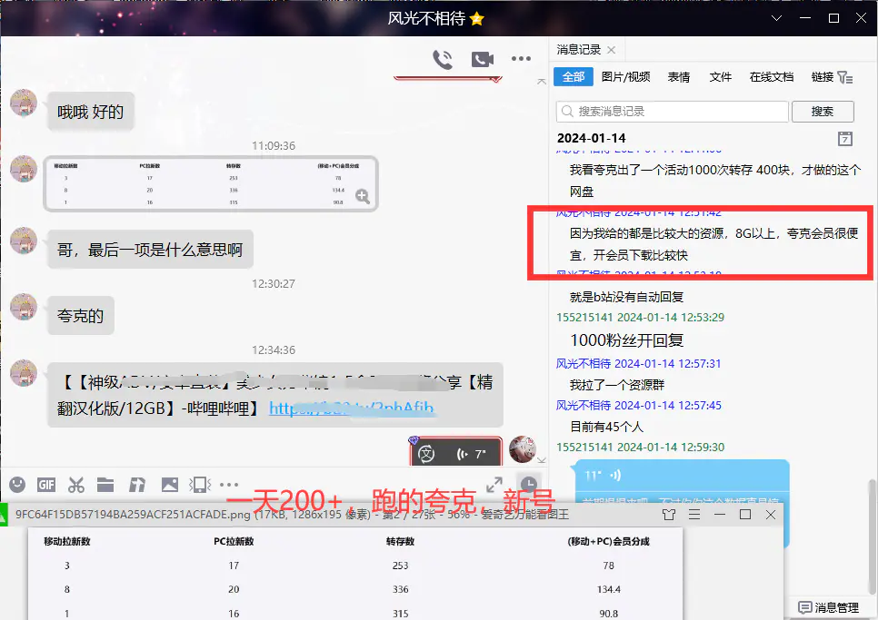The height and width of the screenshot is (620, 878).
Task: Switch to the 图片/视频 tab
Action: (627, 77)
